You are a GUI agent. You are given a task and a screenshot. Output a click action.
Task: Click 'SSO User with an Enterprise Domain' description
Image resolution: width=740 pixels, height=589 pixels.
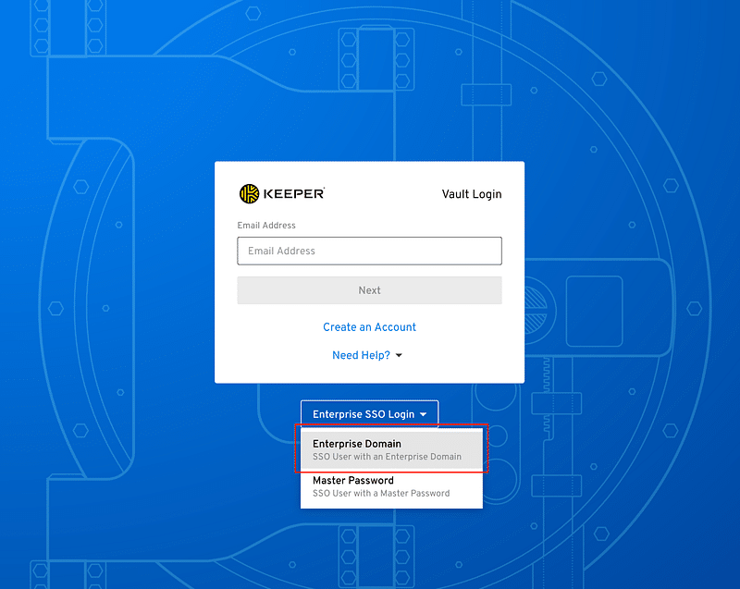click(387, 457)
